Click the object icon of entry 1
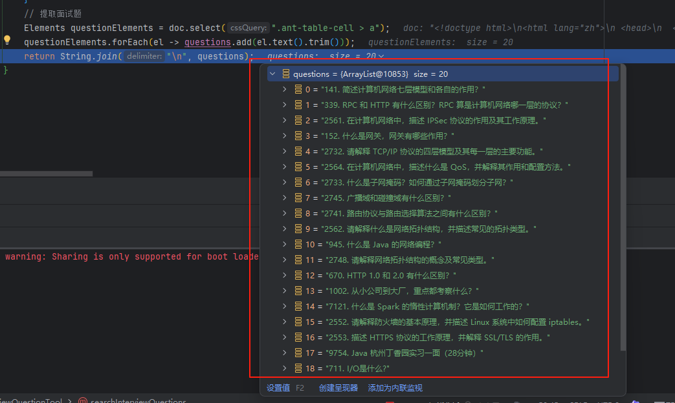This screenshot has height=403, width=675. 298,105
